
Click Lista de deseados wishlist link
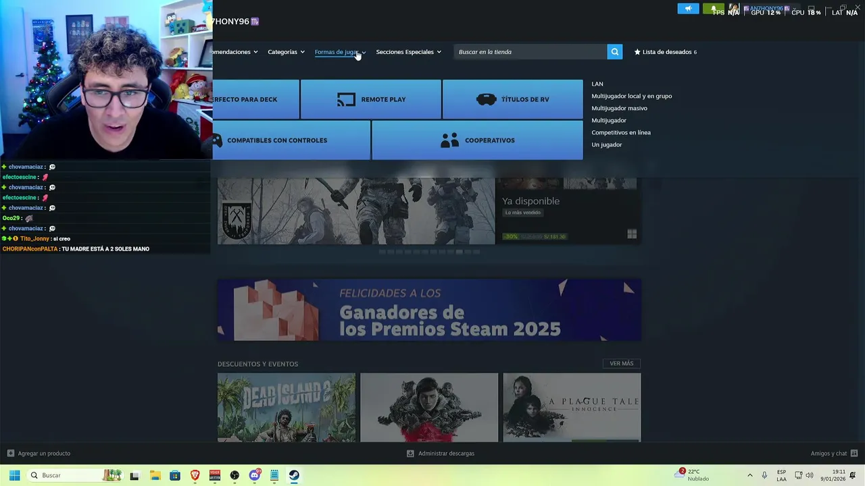click(668, 52)
